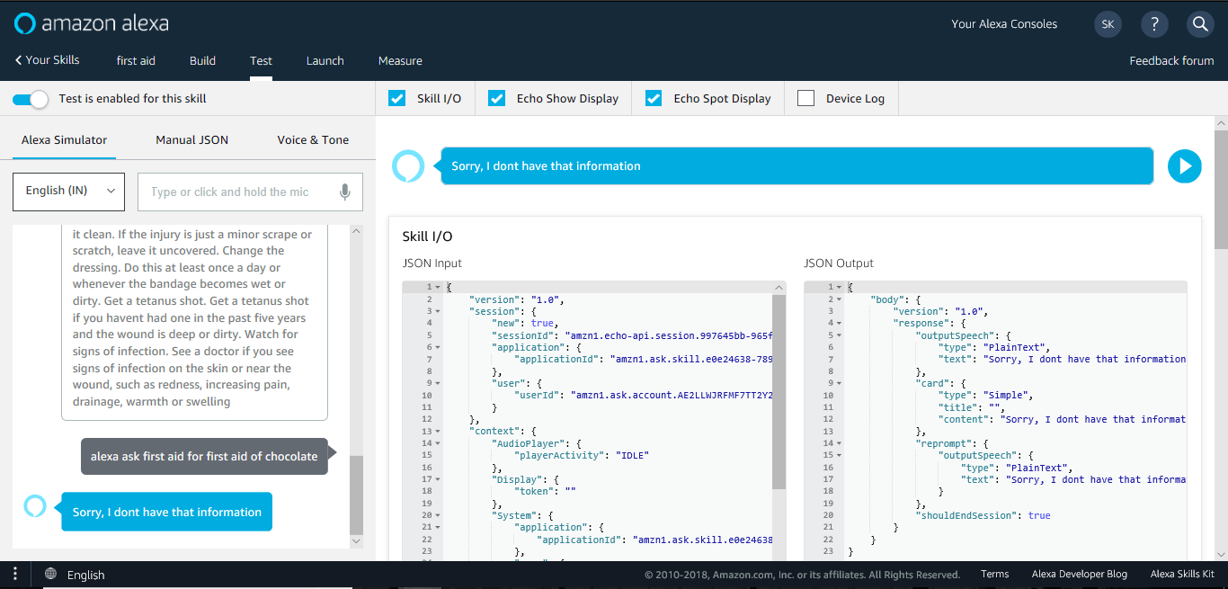Collapse System fold arrow at input line 20
The image size is (1228, 589).
pos(439,515)
